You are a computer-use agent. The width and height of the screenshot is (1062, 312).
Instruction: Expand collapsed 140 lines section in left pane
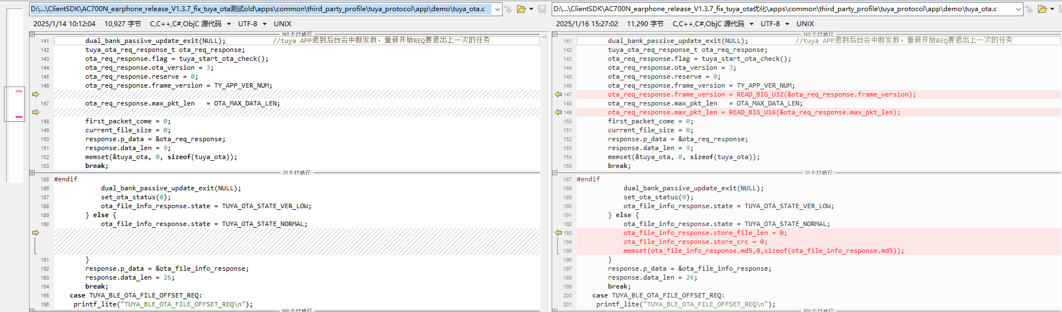32,34
